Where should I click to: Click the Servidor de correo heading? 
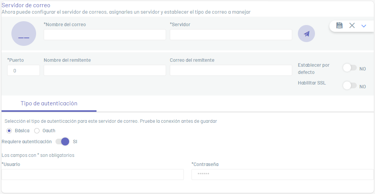pyautogui.click(x=26, y=5)
